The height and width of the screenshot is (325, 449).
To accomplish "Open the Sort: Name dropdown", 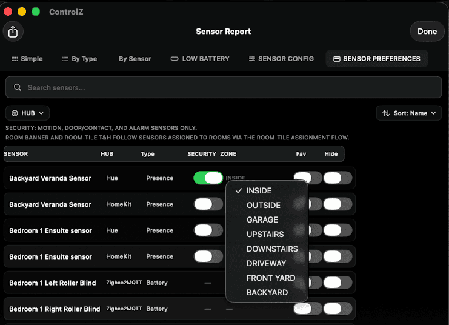I will click(409, 113).
